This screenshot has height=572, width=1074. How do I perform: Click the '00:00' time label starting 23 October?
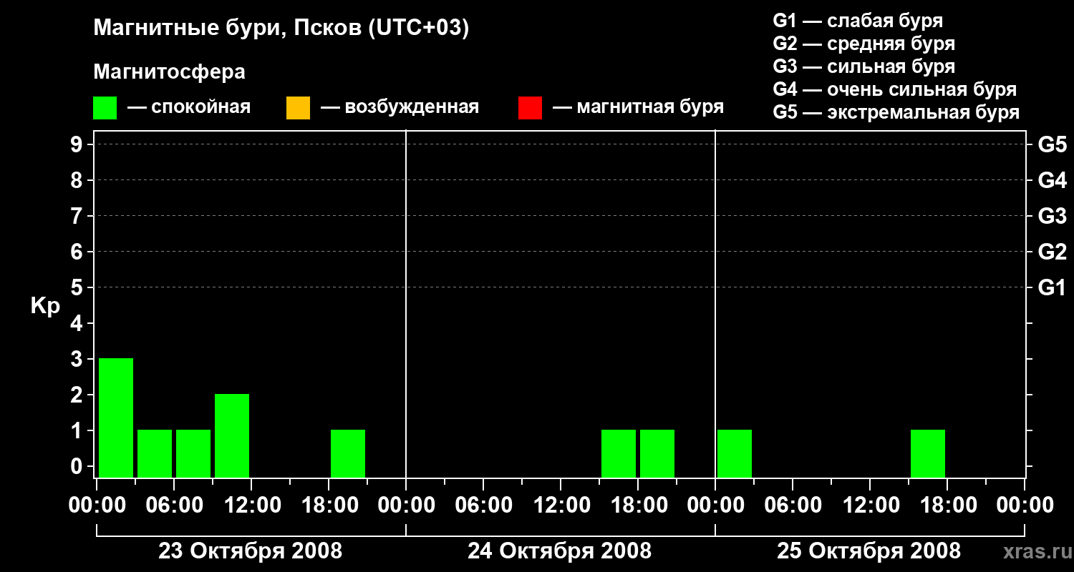[x=97, y=506]
